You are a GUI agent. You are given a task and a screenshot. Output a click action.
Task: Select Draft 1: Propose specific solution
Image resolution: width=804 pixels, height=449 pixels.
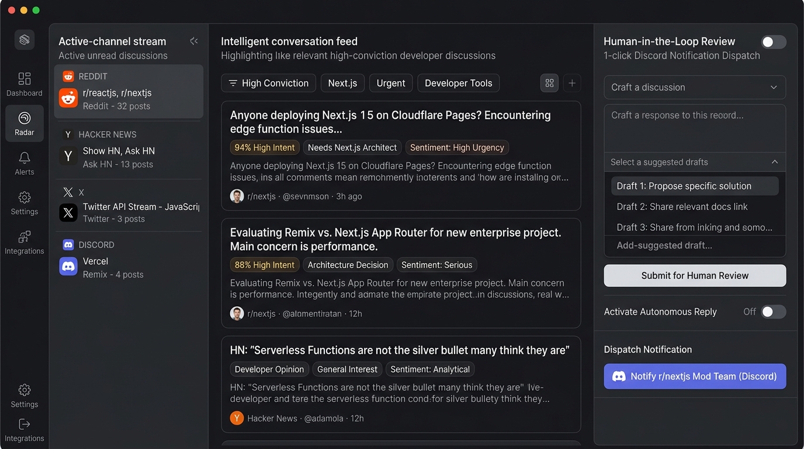click(x=695, y=186)
